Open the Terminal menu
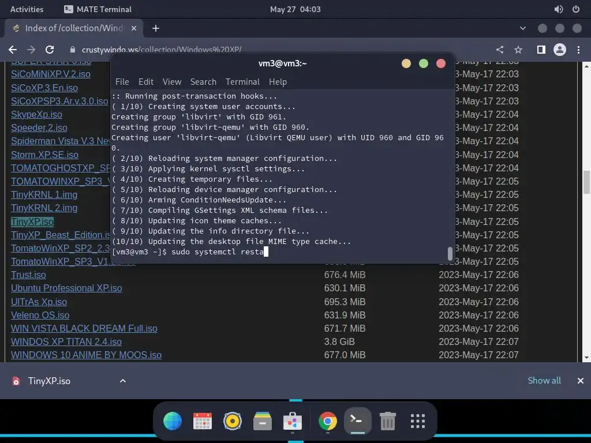The height and width of the screenshot is (443, 591). (x=242, y=82)
